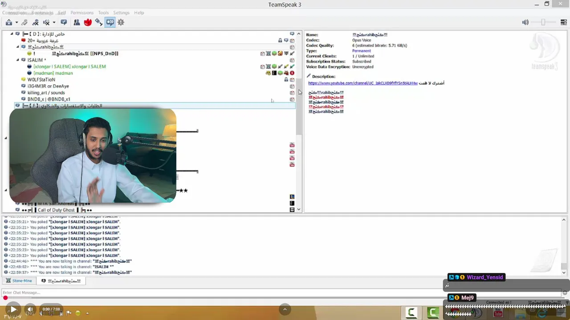Open the Self menu
This screenshot has width=570, height=320.
coord(62,12)
